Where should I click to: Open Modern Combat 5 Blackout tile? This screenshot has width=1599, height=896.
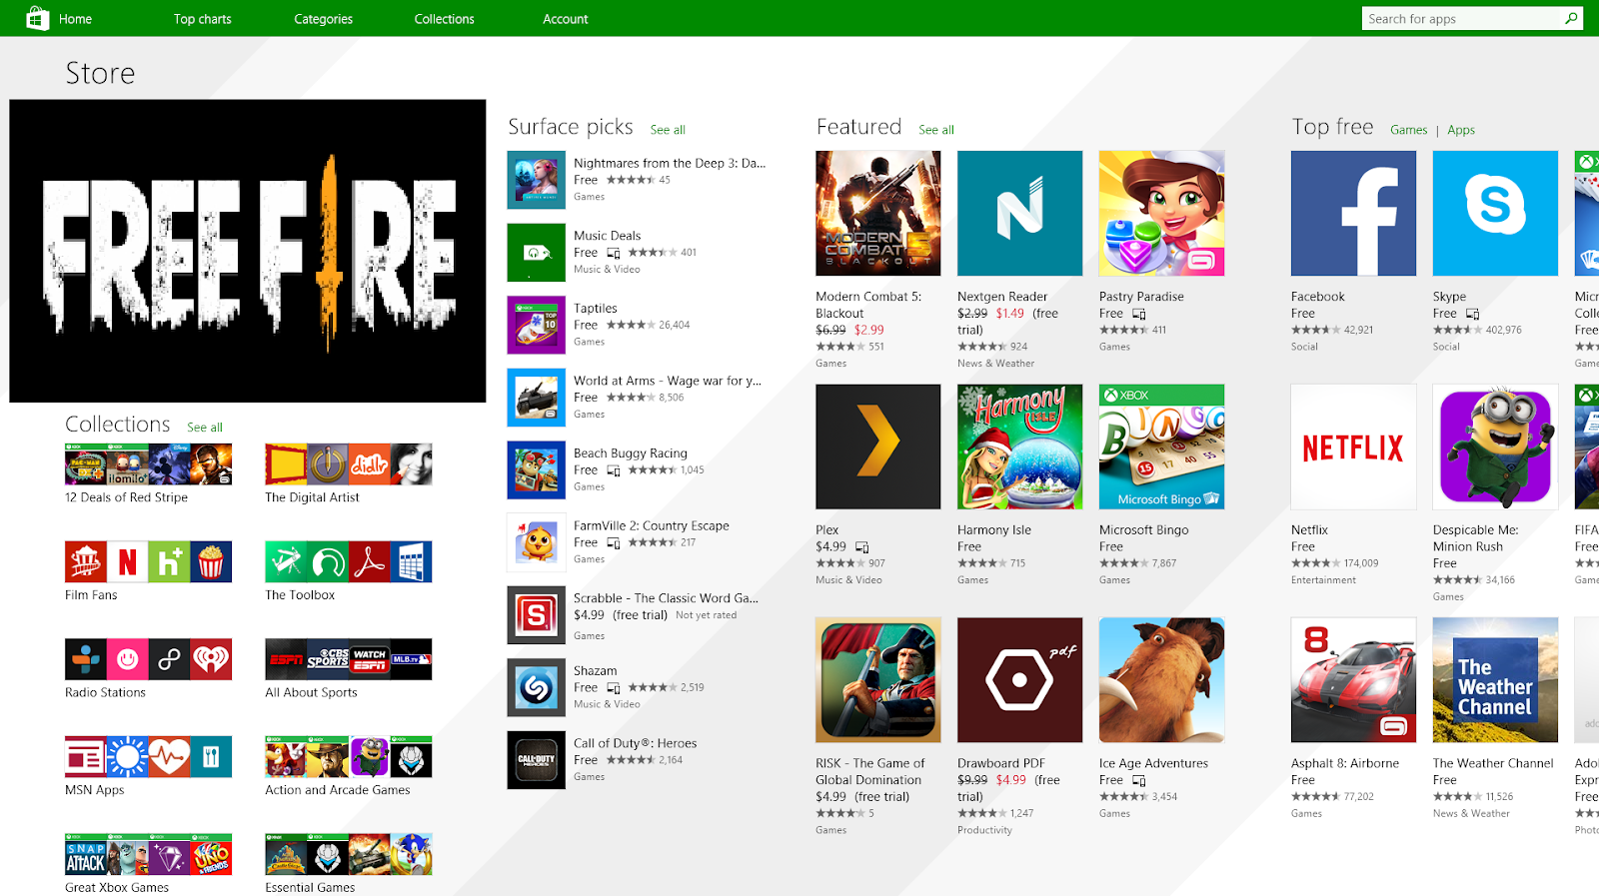[878, 213]
